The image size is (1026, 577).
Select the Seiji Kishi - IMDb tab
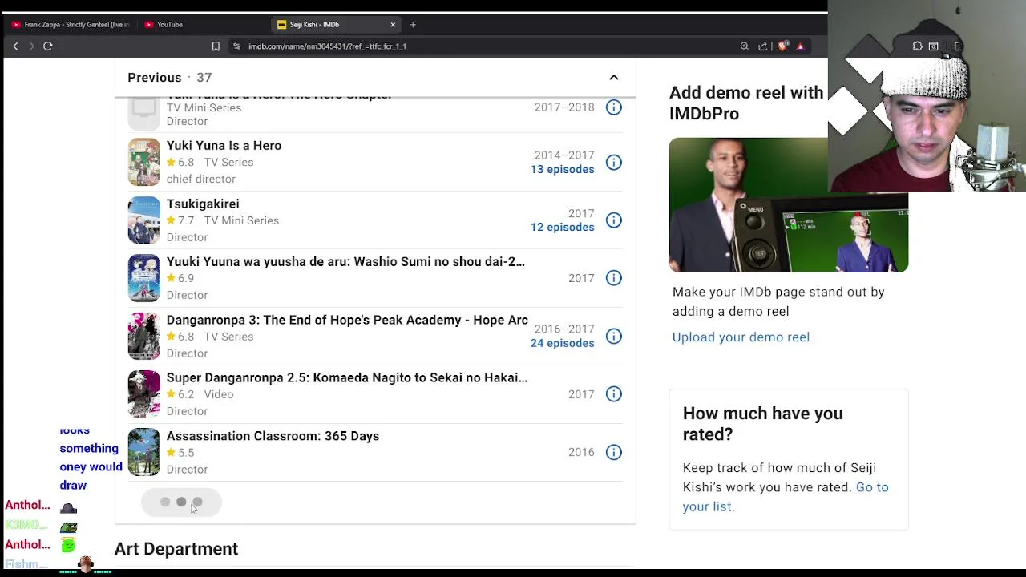(335, 25)
